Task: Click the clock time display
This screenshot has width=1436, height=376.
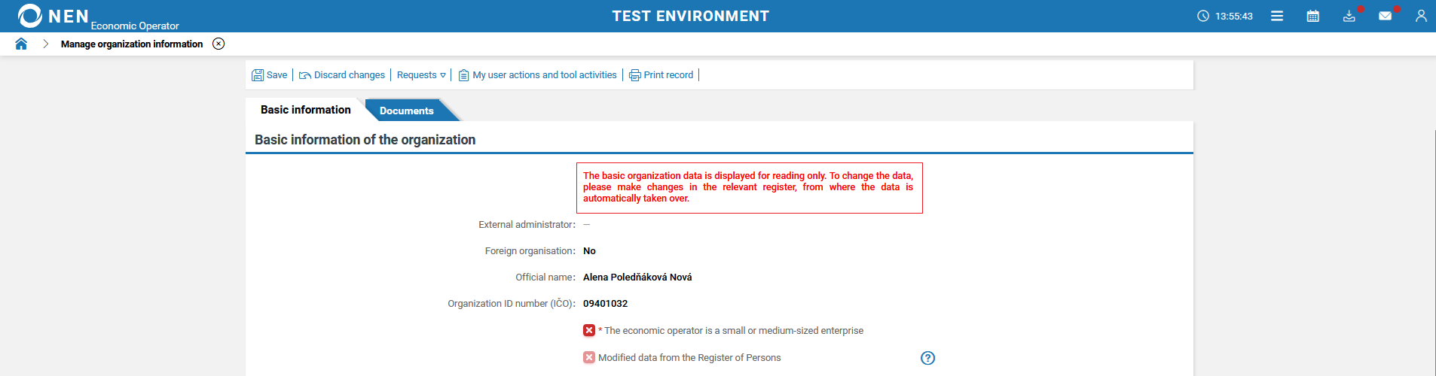Action: [1225, 16]
